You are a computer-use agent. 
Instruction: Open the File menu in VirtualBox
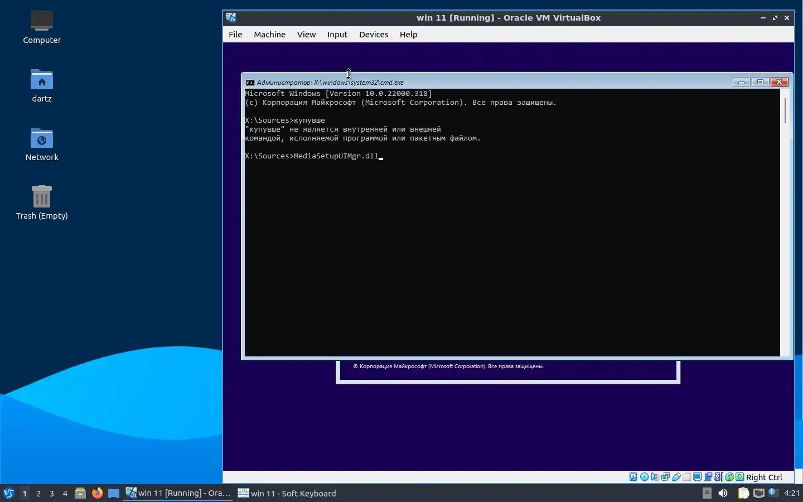pos(235,35)
